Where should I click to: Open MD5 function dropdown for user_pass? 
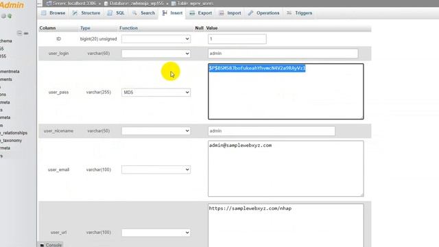point(156,93)
